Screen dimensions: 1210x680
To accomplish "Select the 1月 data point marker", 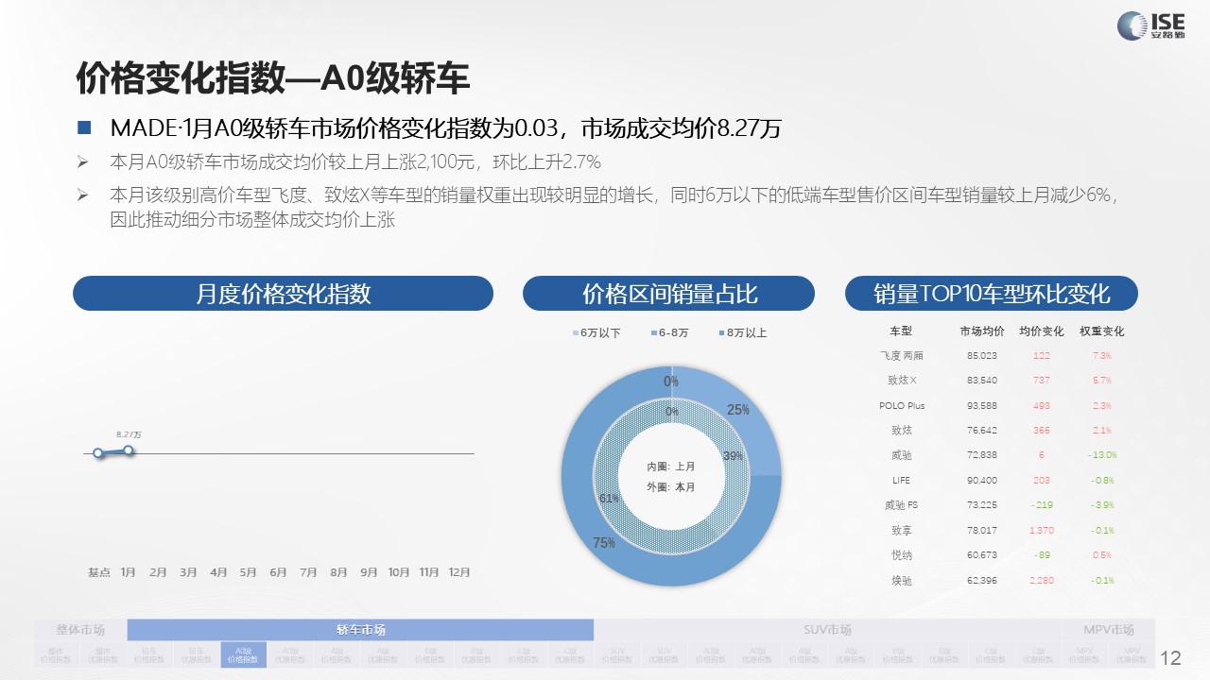I will click(129, 450).
